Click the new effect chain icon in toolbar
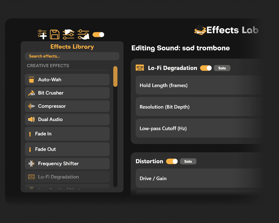Image resolution: width=279 pixels, height=223 pixels. [42, 34]
